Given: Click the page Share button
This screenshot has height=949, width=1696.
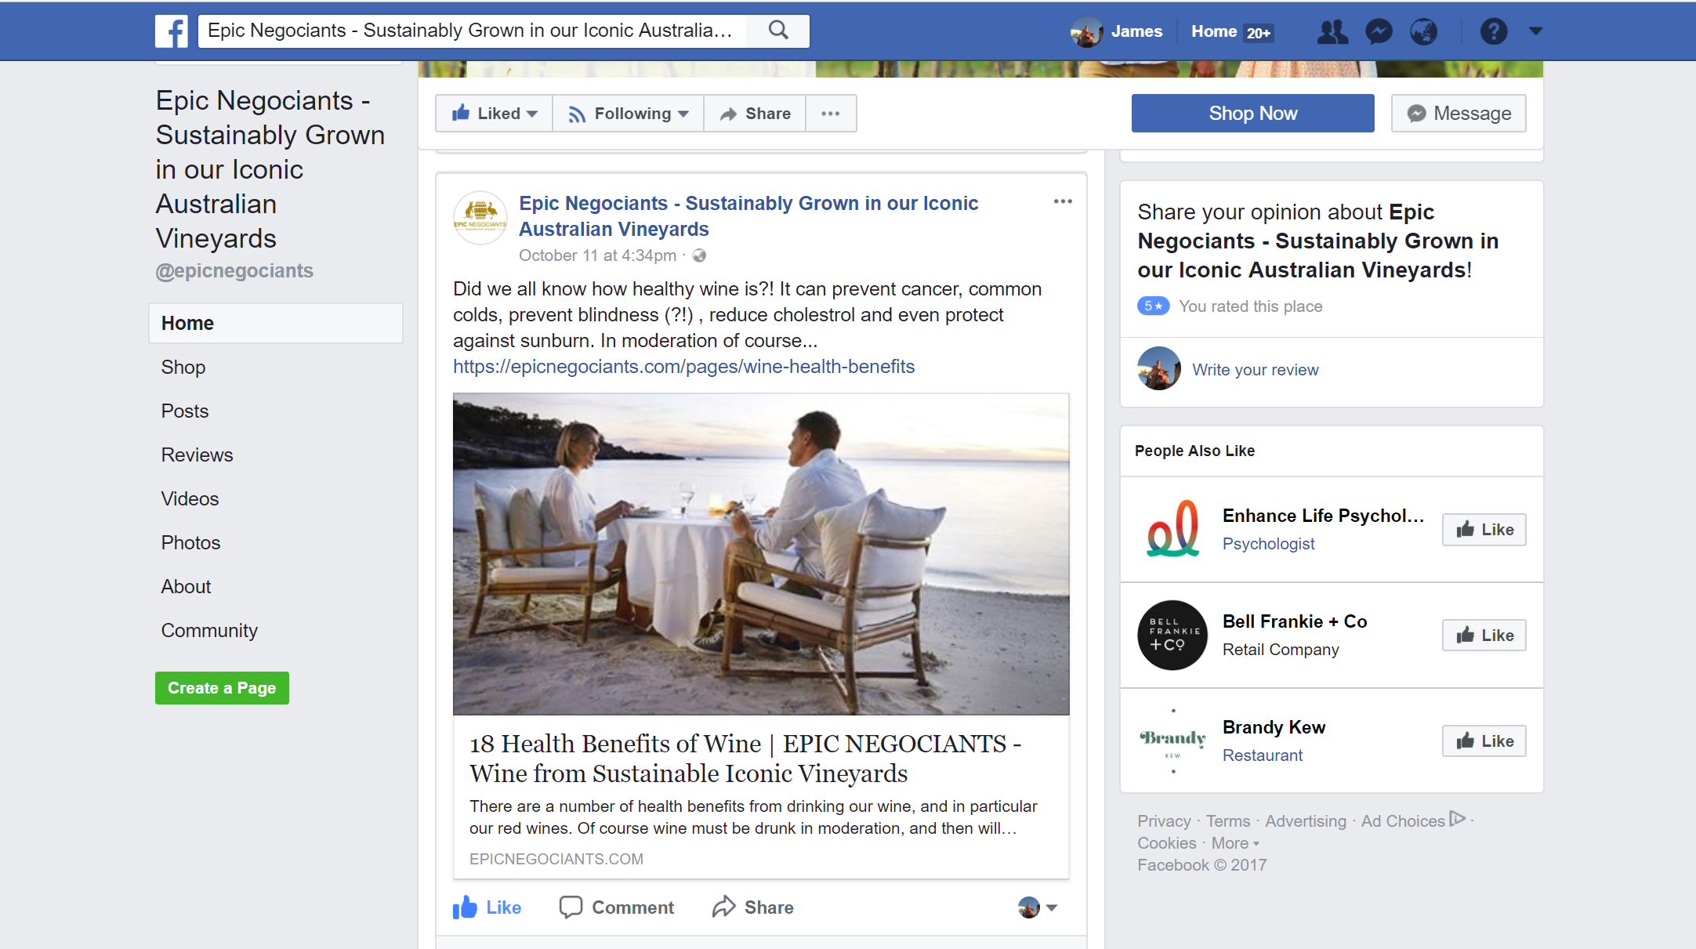Looking at the screenshot, I should tap(756, 114).
